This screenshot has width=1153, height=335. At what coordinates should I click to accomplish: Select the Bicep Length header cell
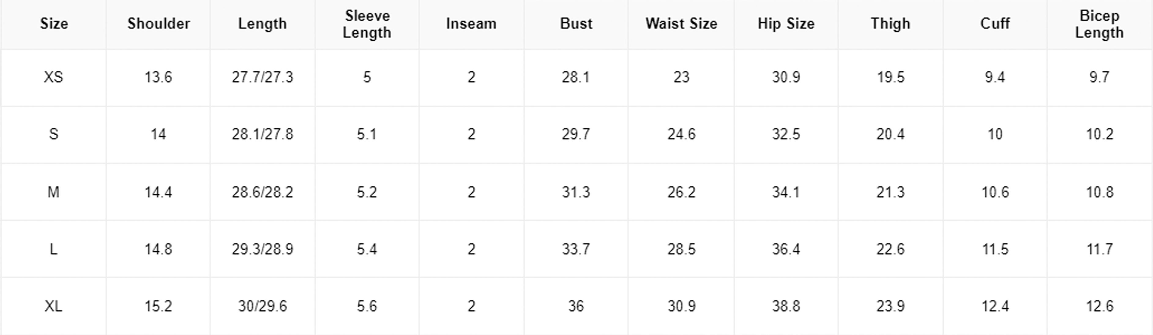pos(1099,24)
